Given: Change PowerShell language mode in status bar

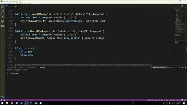Looking at the screenshot, I should 172,100.
